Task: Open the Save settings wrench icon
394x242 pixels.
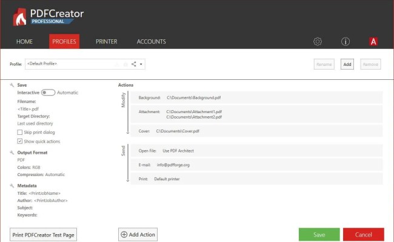Action: pos(12,85)
